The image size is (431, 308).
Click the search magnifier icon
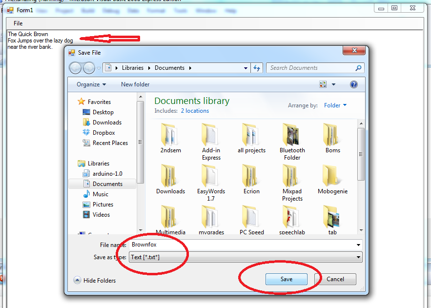358,68
